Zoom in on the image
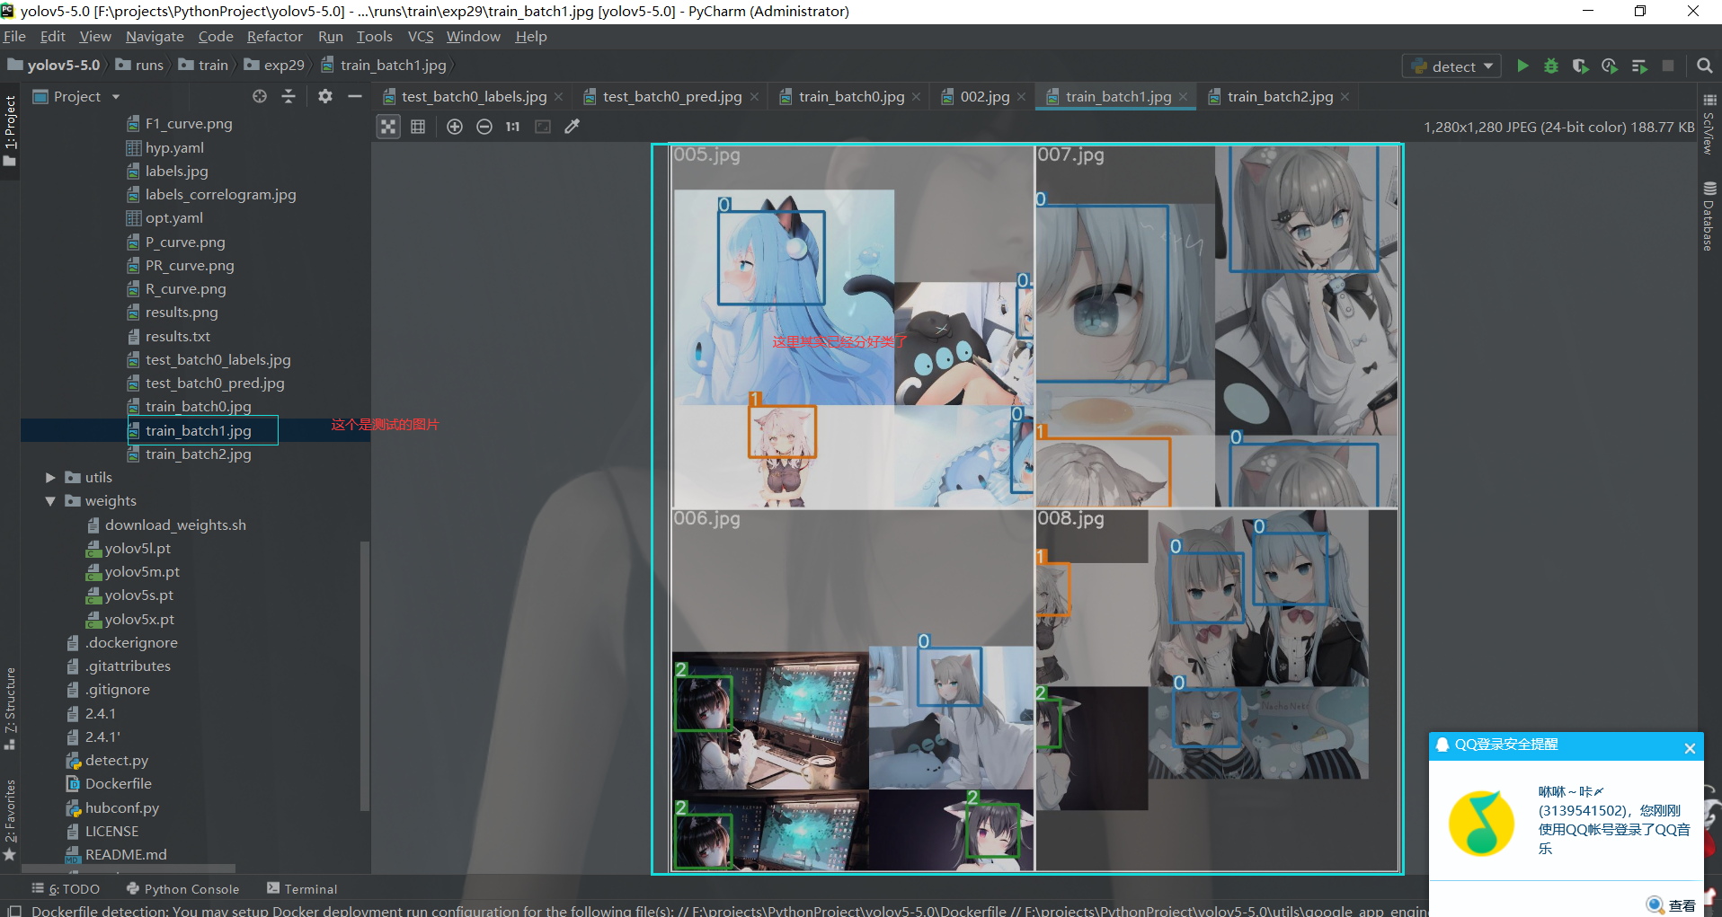 455,127
